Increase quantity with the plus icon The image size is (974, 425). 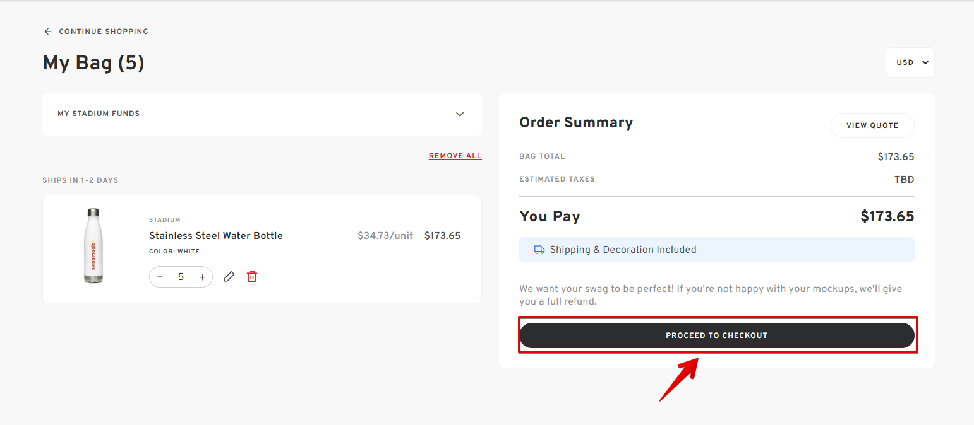coord(202,277)
